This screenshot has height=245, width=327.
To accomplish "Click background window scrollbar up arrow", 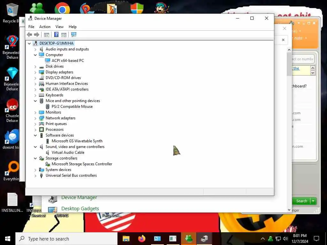I will (x=289, y=50).
